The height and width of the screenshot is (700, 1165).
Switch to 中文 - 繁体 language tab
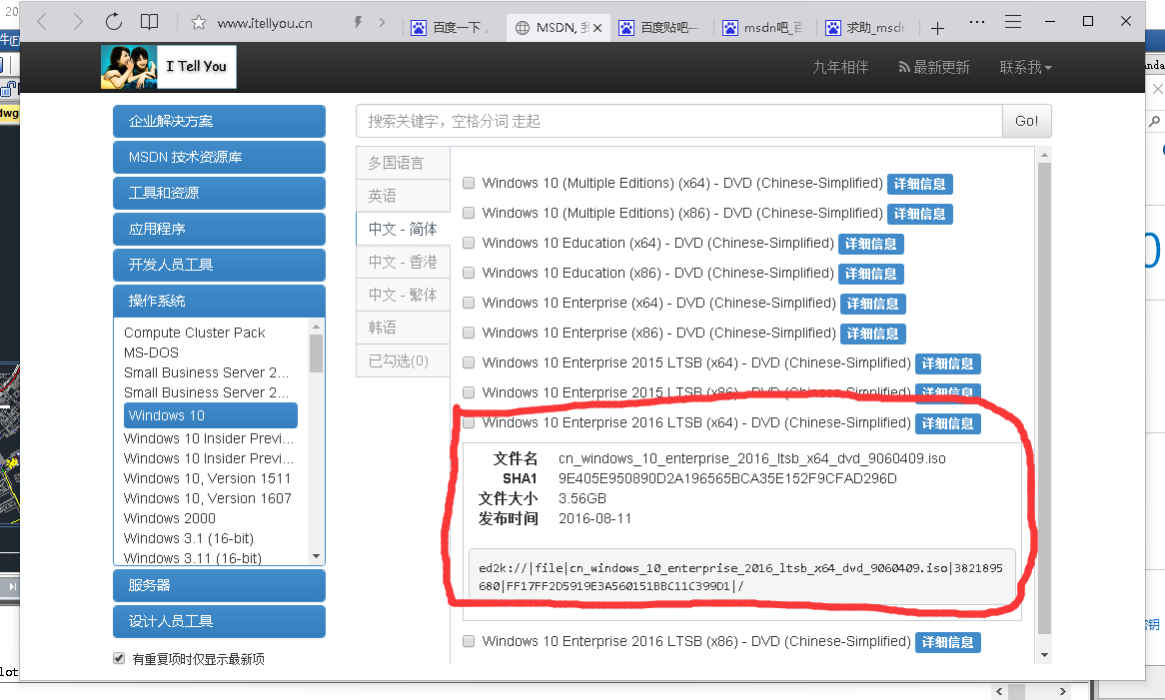(403, 295)
